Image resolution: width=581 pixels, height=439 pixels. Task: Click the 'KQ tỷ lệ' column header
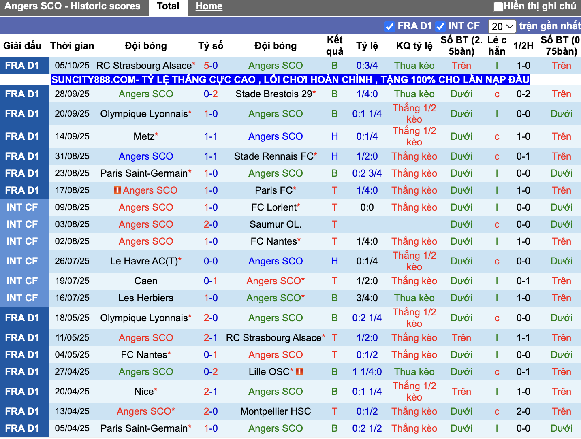point(414,46)
